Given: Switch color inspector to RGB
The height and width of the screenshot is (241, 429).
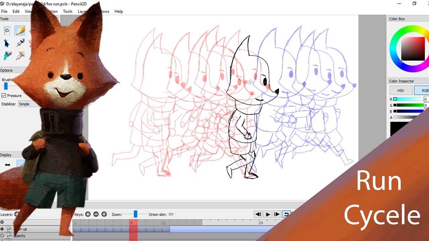Looking at the screenshot, I should click(422, 90).
